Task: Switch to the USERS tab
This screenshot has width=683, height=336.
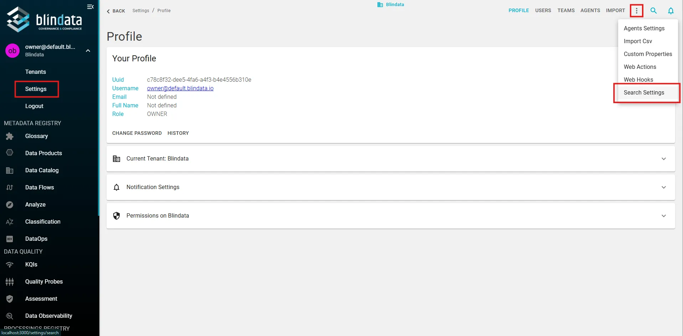Action: click(543, 10)
